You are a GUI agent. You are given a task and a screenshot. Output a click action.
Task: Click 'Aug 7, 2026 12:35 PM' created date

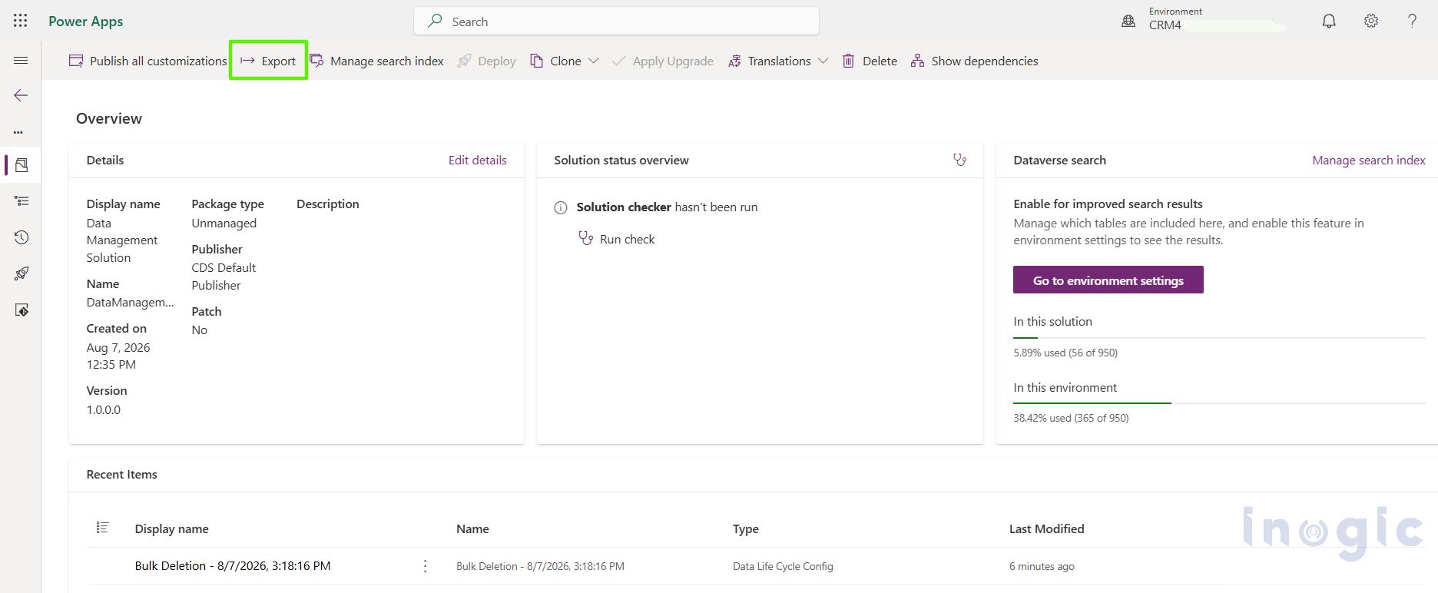[118, 356]
